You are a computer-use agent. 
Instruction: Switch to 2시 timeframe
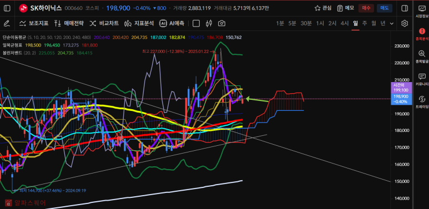click(x=332, y=23)
